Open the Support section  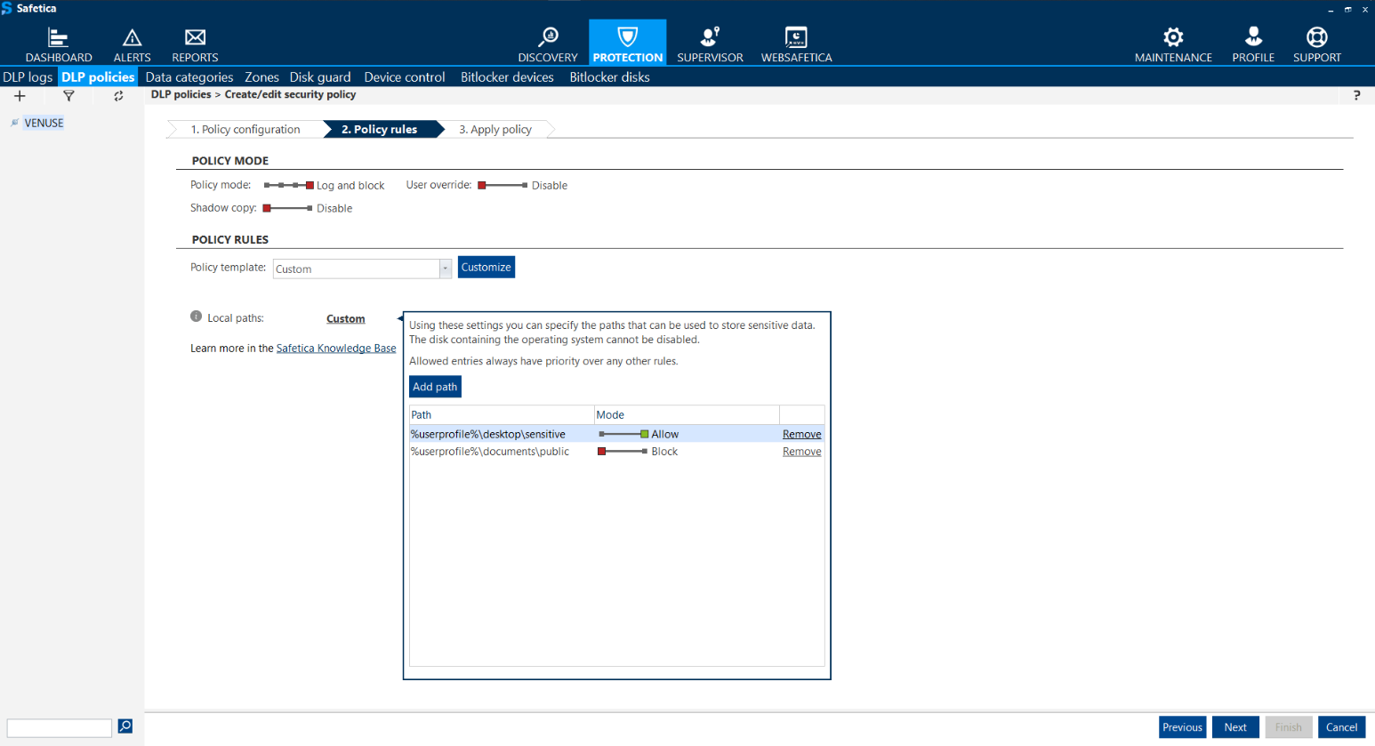tap(1316, 44)
